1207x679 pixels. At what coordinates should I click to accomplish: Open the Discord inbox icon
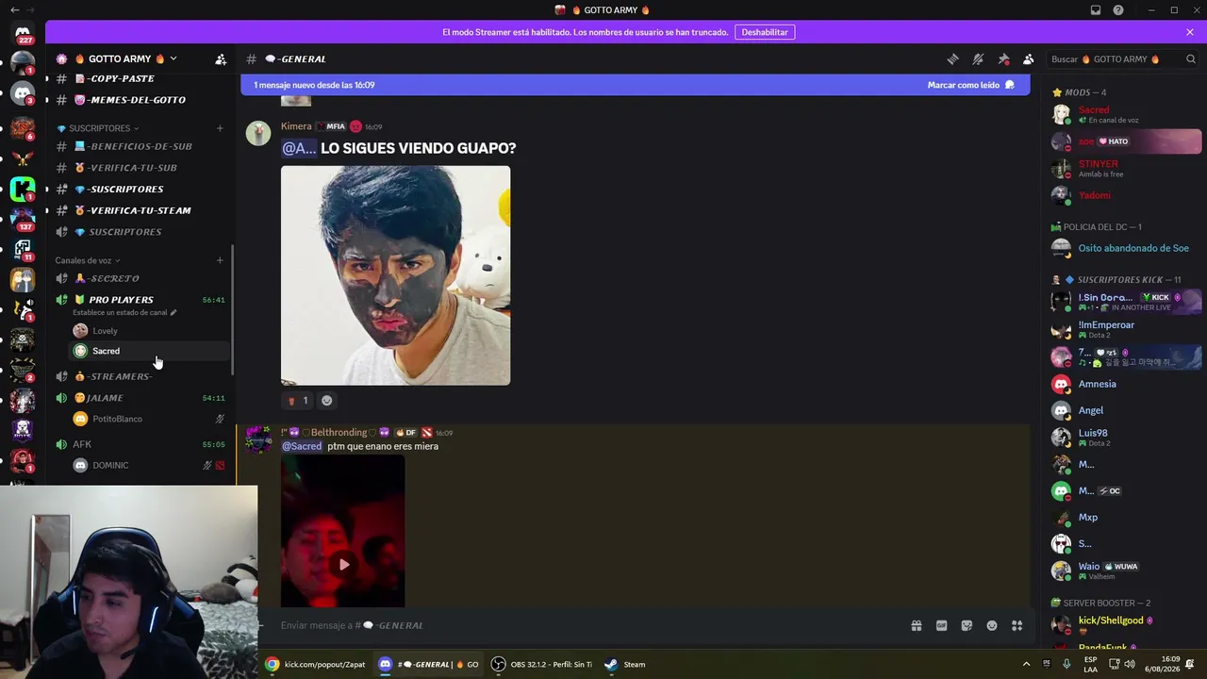coord(1096,10)
